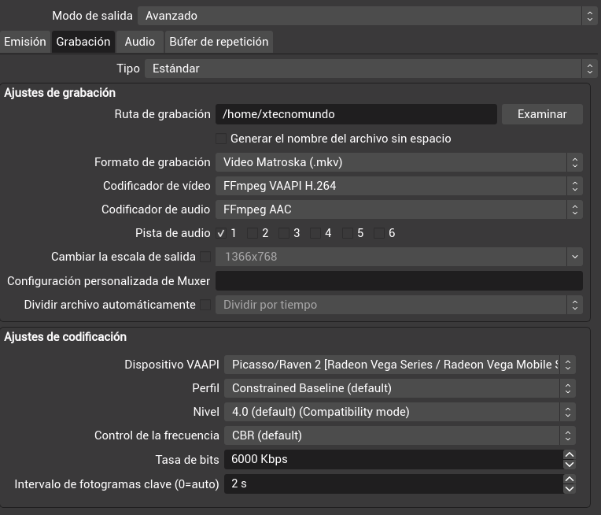
Task: Open the Formato de grabación dropdown
Action: point(399,162)
